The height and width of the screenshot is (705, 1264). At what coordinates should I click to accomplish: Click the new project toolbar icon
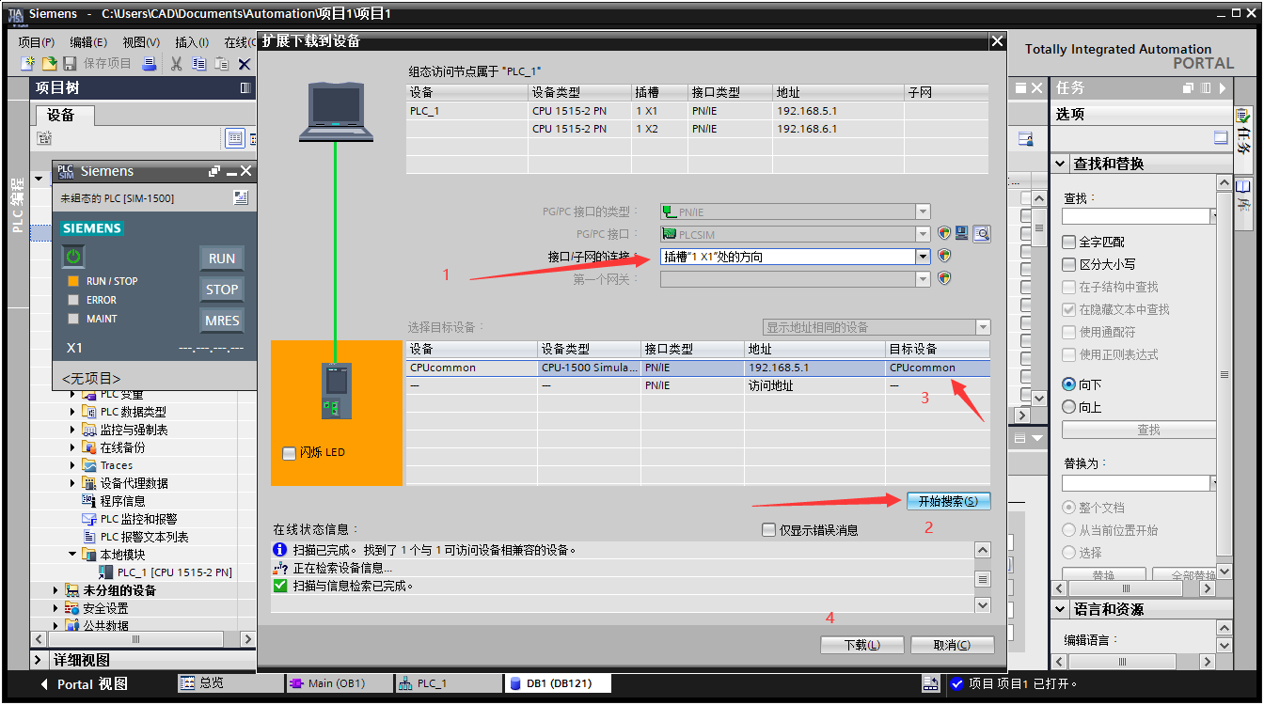28,63
